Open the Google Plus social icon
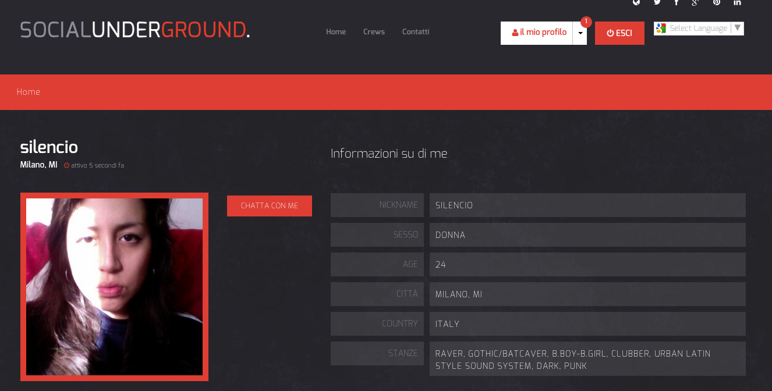This screenshot has width=772, height=391. point(695,2)
